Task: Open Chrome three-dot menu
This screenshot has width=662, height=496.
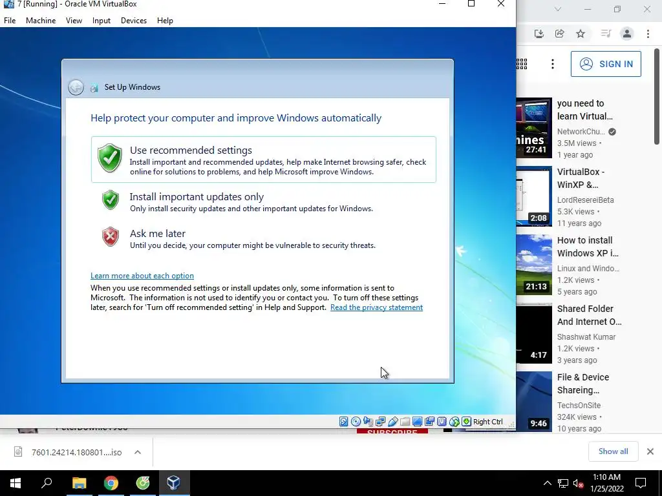Action: tap(648, 34)
